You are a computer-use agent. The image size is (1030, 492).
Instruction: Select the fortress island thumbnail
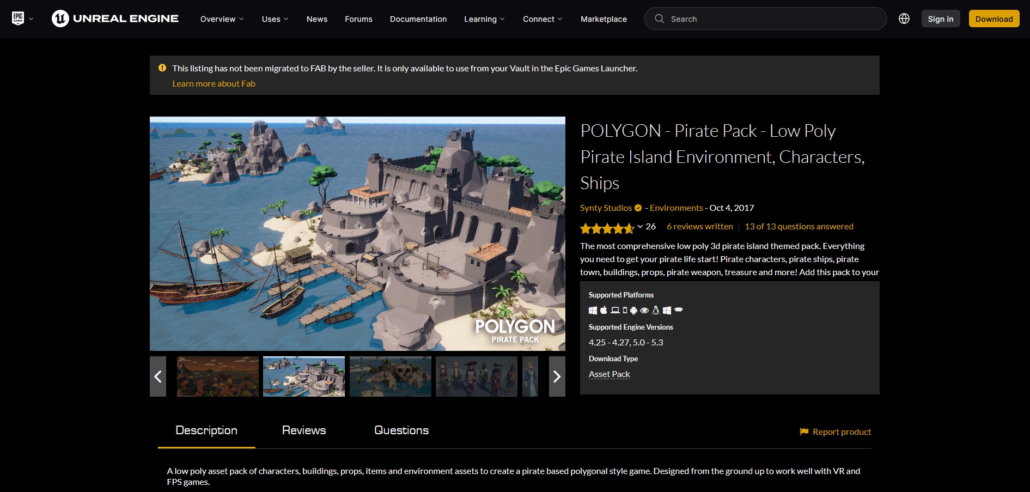click(x=304, y=376)
